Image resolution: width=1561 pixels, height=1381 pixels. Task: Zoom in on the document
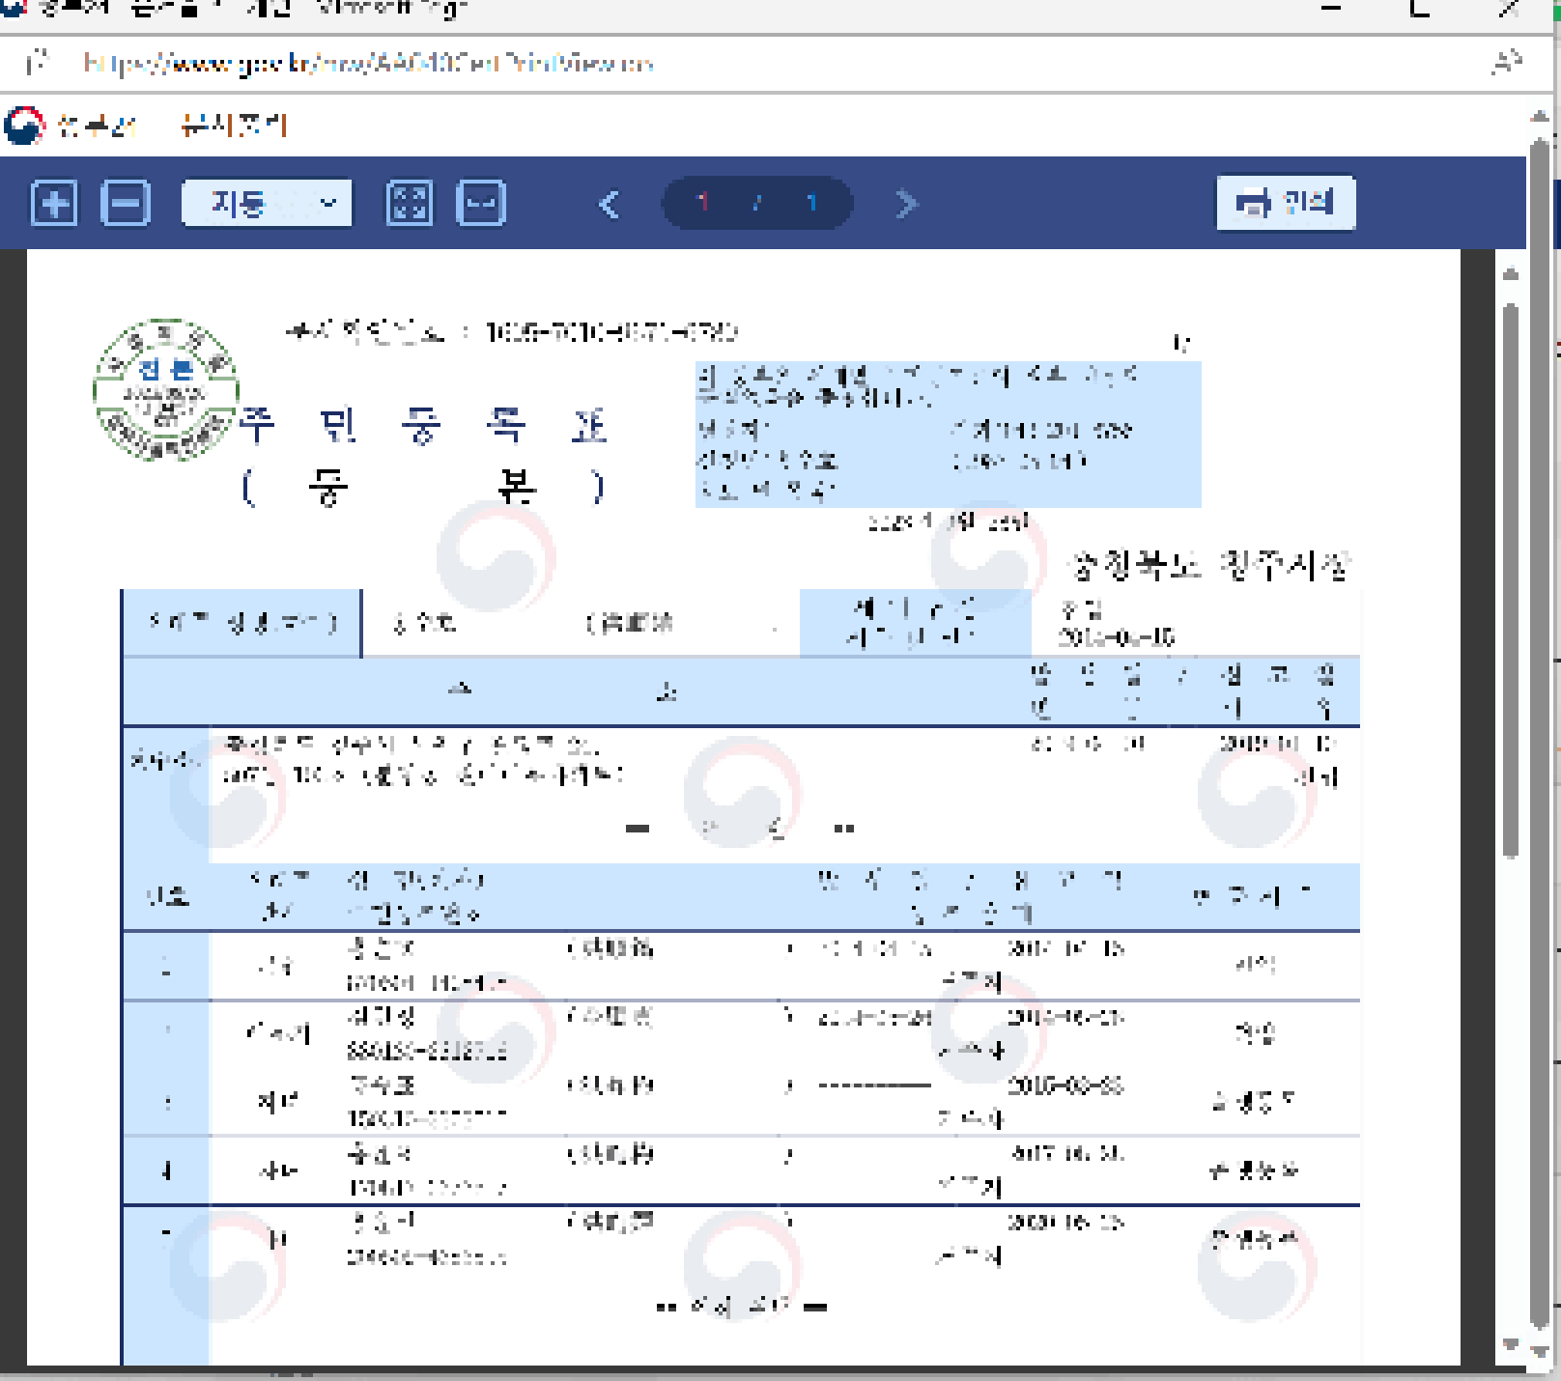click(56, 203)
